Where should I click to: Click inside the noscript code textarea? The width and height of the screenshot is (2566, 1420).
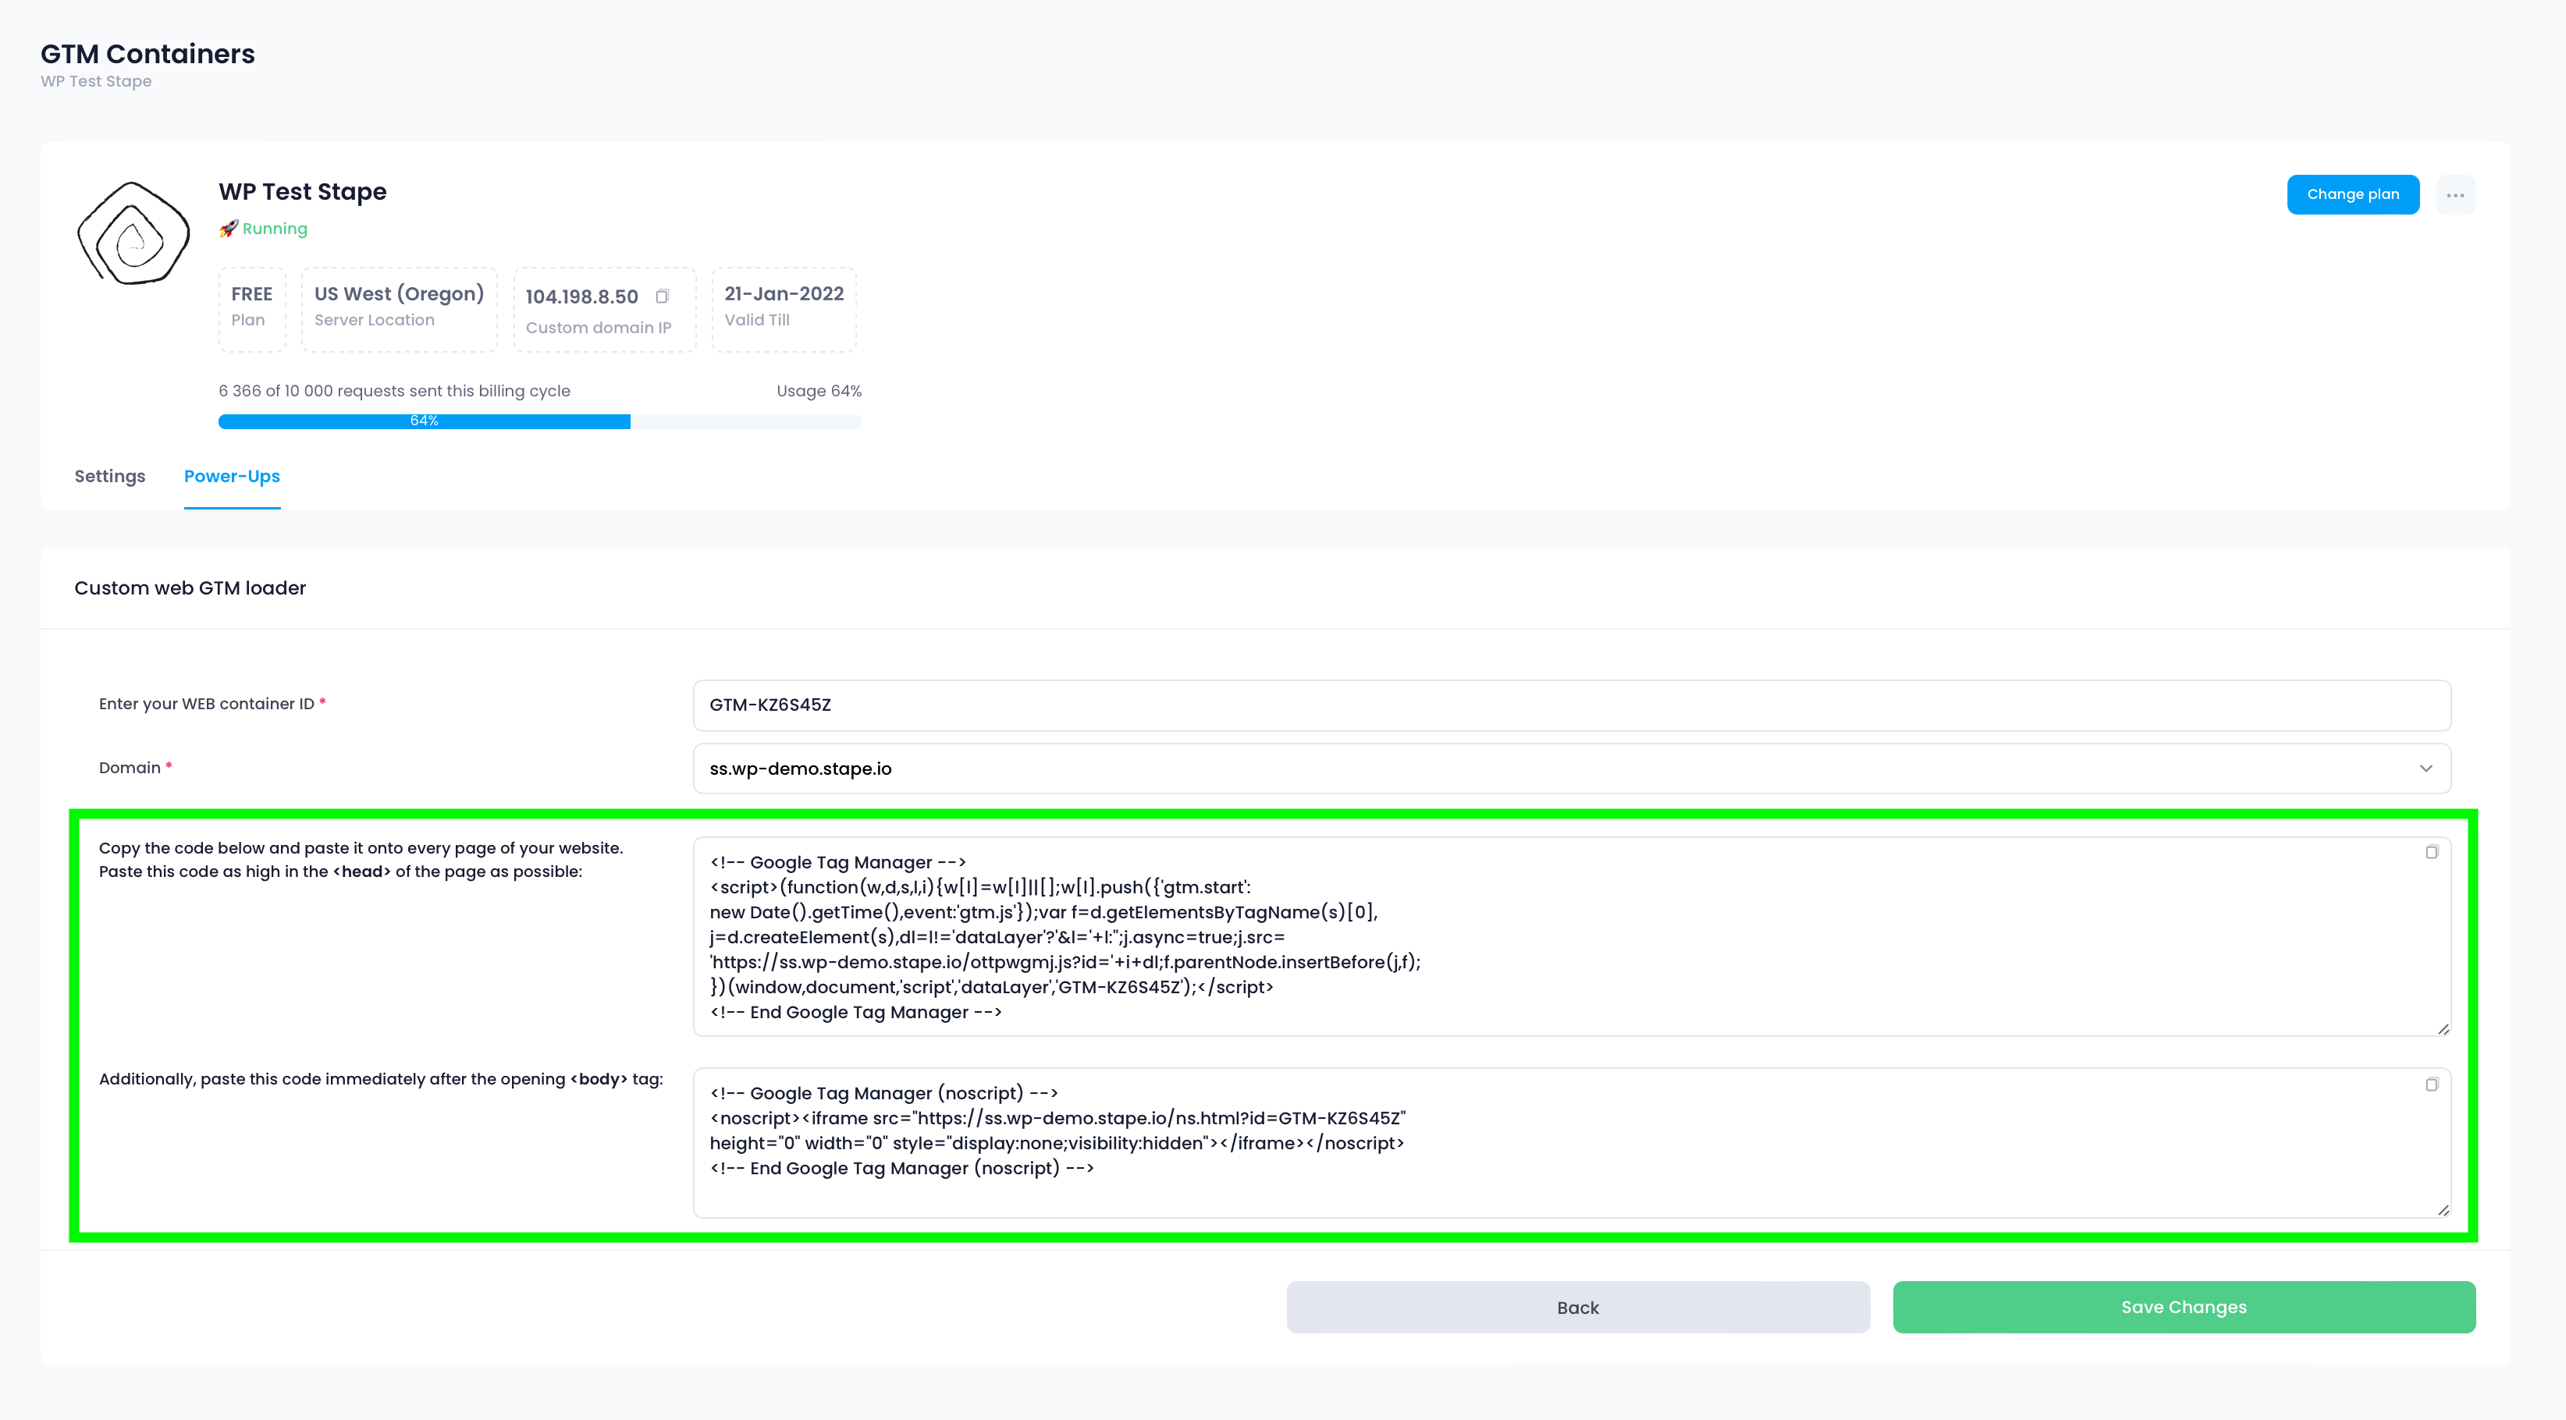(x=1571, y=1143)
